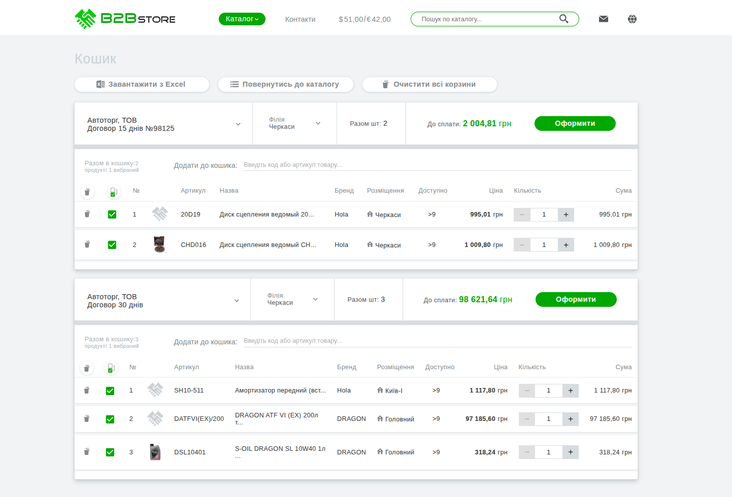Delete item 20D19 using trash icon
The height and width of the screenshot is (497, 732).
[87, 214]
